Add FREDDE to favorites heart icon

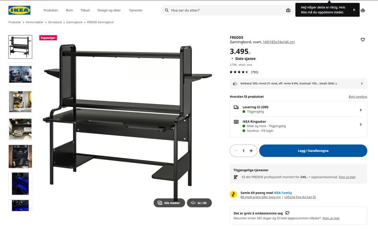(x=363, y=40)
